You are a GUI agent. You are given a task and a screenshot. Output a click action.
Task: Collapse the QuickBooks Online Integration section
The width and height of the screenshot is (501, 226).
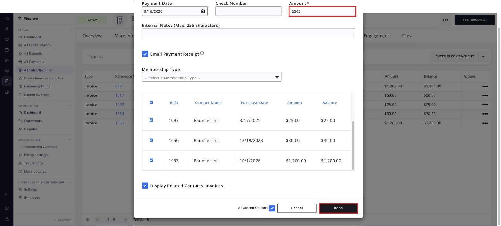(70, 183)
